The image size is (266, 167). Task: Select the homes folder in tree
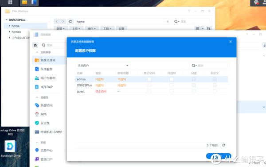tap(16, 32)
